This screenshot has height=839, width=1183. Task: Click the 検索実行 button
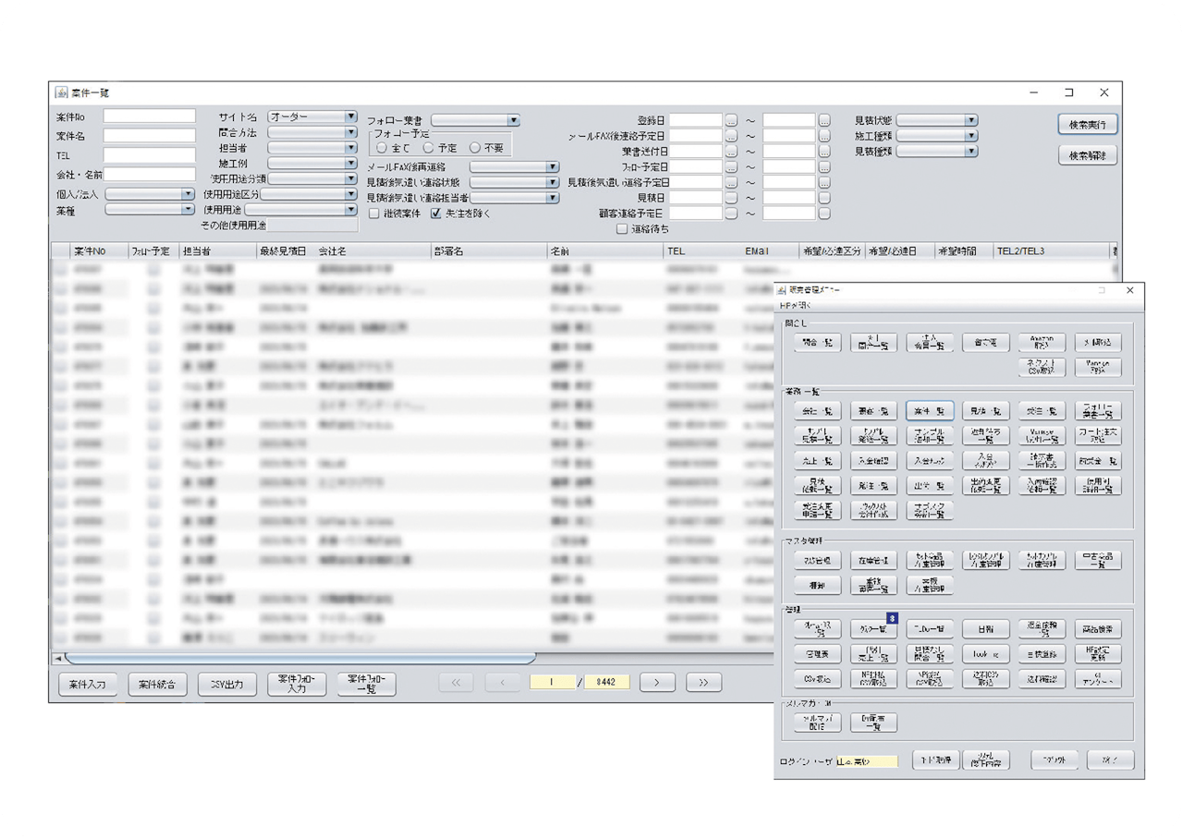(x=1088, y=124)
